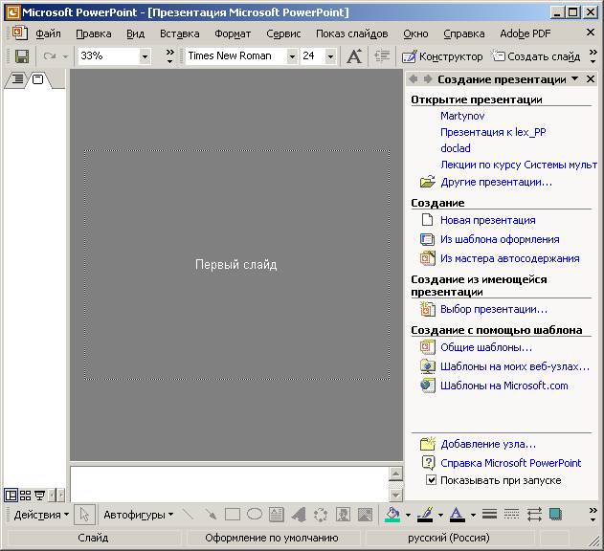
Task: Click the Создать слайд button
Action: (536, 56)
